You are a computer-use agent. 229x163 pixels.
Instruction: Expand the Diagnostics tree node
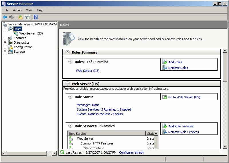[5, 43]
